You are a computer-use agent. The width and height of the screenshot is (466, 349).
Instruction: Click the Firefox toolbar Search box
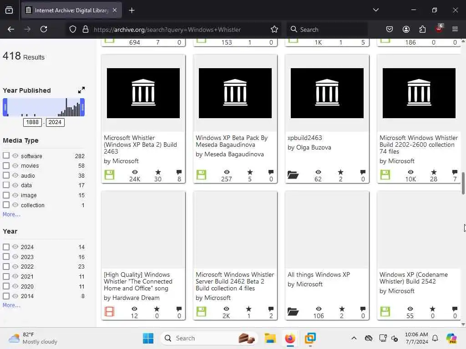pyautogui.click(x=327, y=30)
